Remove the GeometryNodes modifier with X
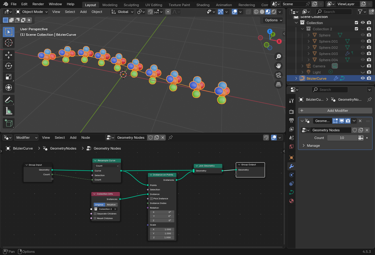 point(360,121)
